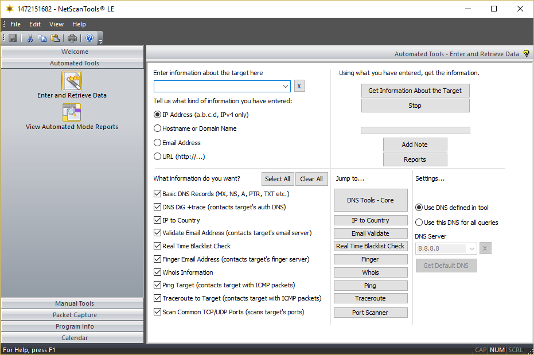This screenshot has width=534, height=355.
Task: Toggle Whois Information checkbox
Action: pyautogui.click(x=157, y=272)
